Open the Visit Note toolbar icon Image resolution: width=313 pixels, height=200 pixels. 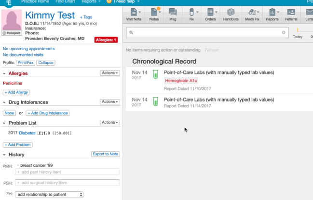pyautogui.click(x=134, y=14)
